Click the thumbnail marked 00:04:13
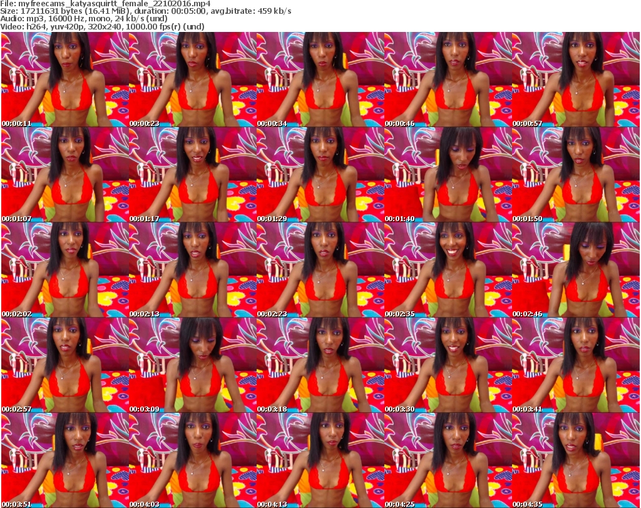This screenshot has height=508, width=641. [320, 460]
